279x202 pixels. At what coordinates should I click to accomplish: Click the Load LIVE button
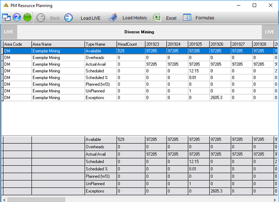coord(91,18)
